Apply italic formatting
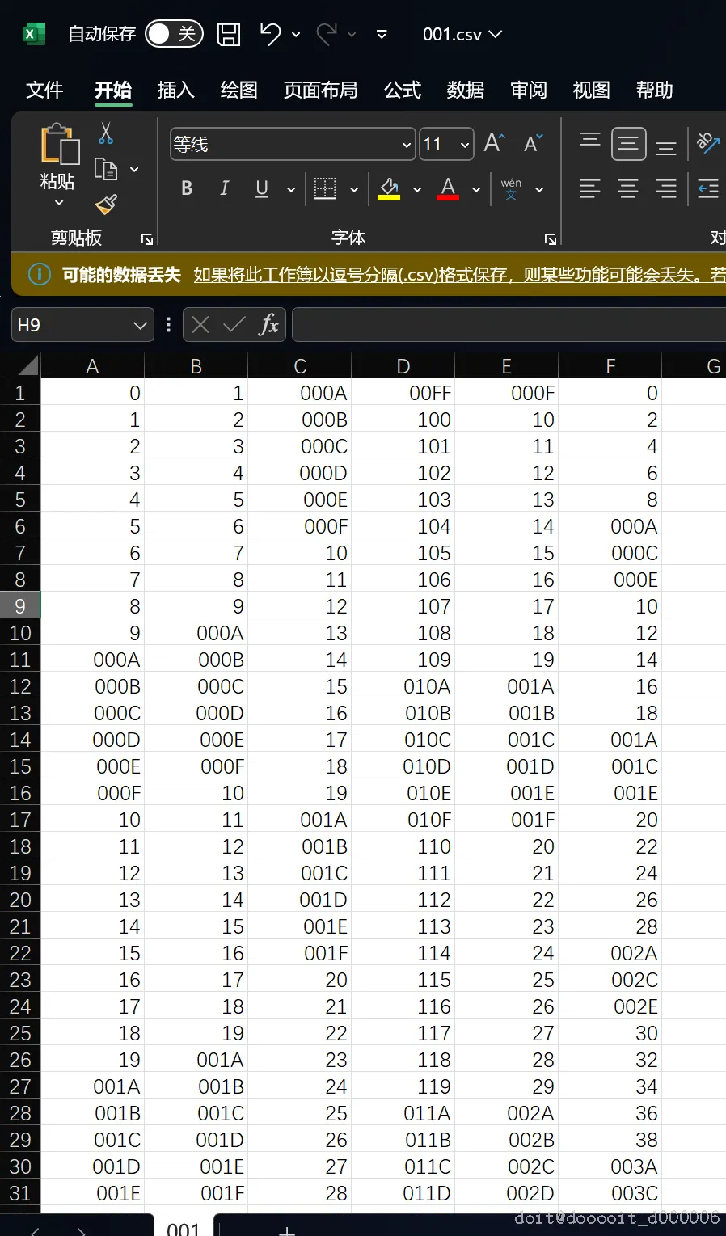This screenshot has width=726, height=1236. [224, 188]
